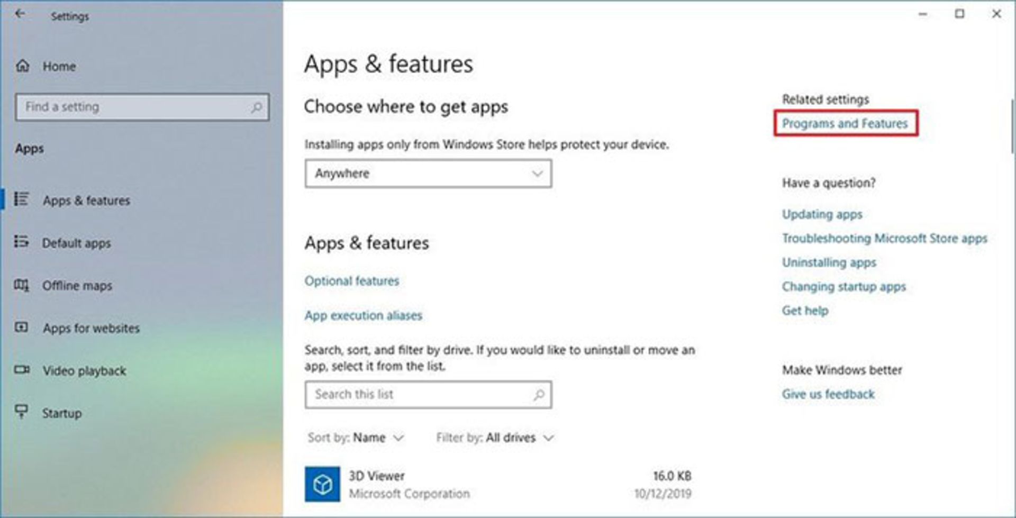Screen dimensions: 1016x518
Task: Select the Video playback sidebar icon
Action: coord(22,369)
